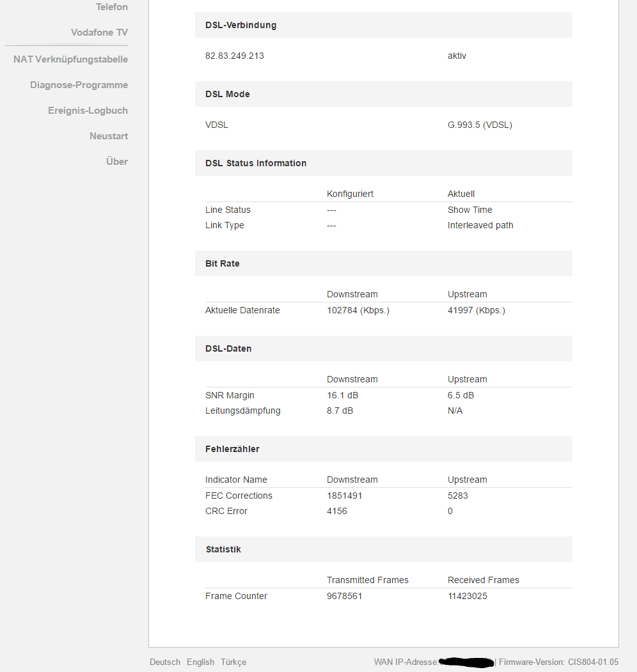Select Neustart in sidebar
The height and width of the screenshot is (672, 637).
point(109,136)
